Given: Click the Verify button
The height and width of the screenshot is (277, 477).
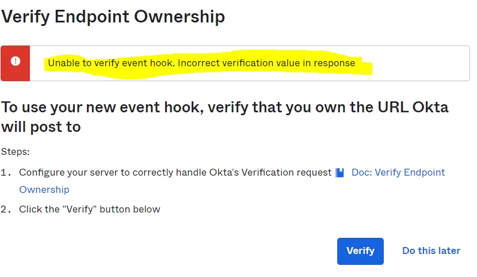Looking at the screenshot, I should tap(360, 251).
